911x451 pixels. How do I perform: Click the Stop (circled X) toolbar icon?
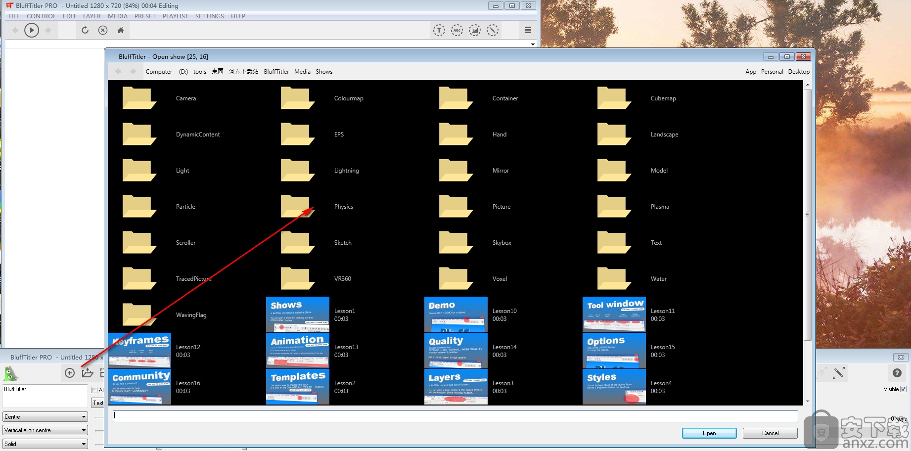pyautogui.click(x=103, y=30)
